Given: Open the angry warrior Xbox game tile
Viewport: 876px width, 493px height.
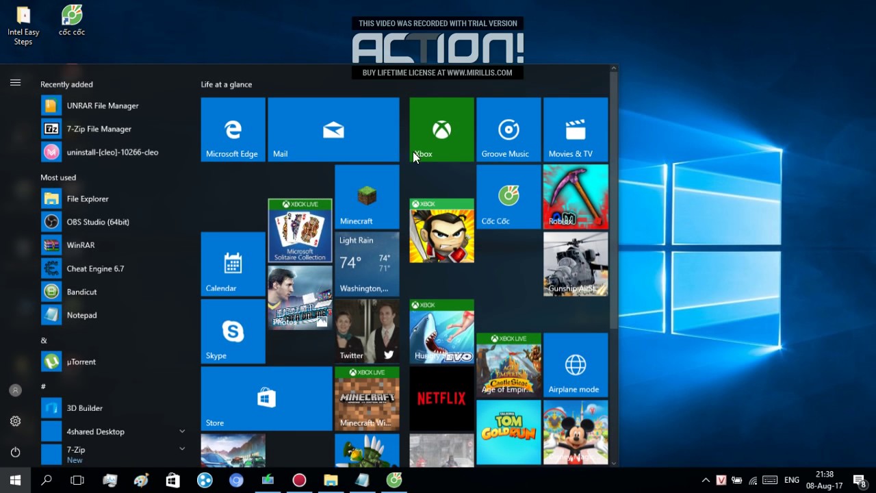Looking at the screenshot, I should click(441, 231).
